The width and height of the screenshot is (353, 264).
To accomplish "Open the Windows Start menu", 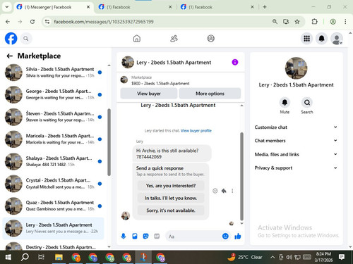I will click(8, 257).
